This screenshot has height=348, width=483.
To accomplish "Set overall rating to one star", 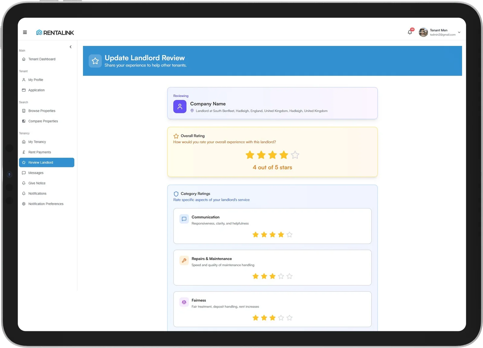I will point(250,155).
